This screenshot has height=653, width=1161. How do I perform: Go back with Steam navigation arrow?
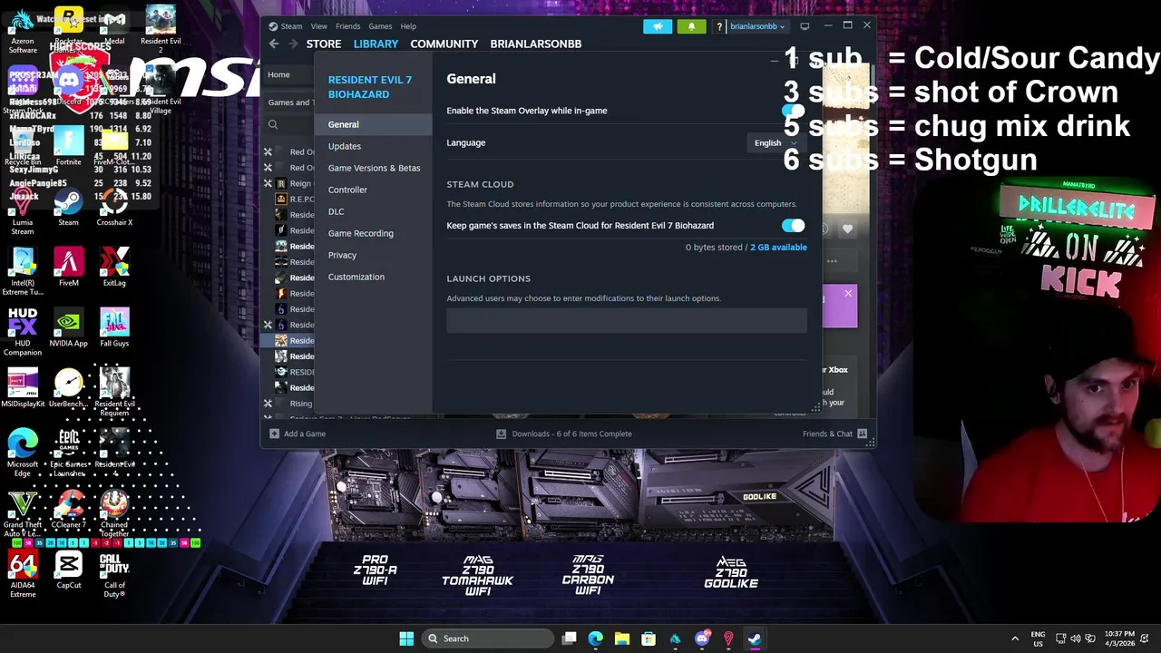274,44
